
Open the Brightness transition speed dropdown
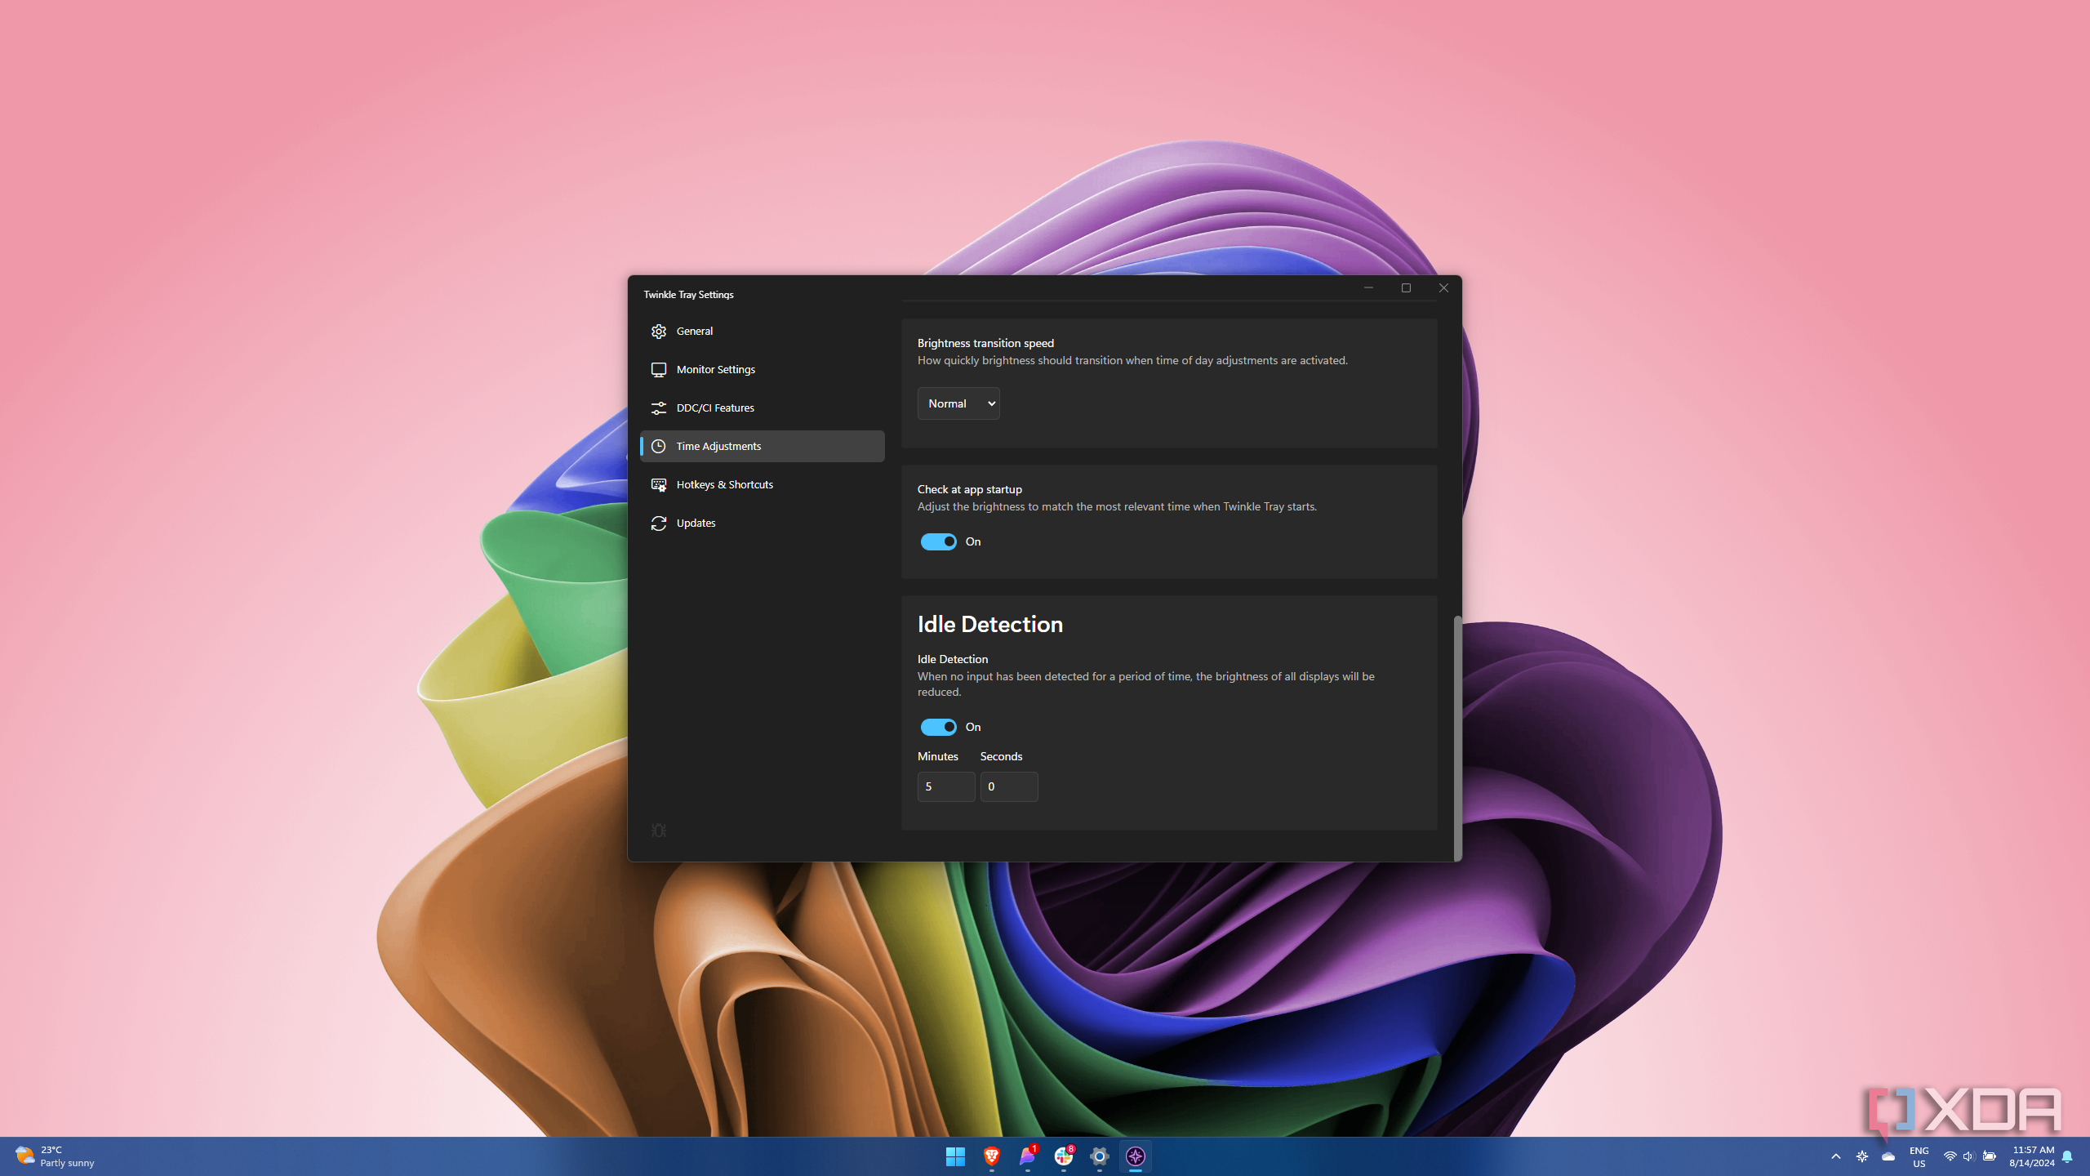pos(958,403)
